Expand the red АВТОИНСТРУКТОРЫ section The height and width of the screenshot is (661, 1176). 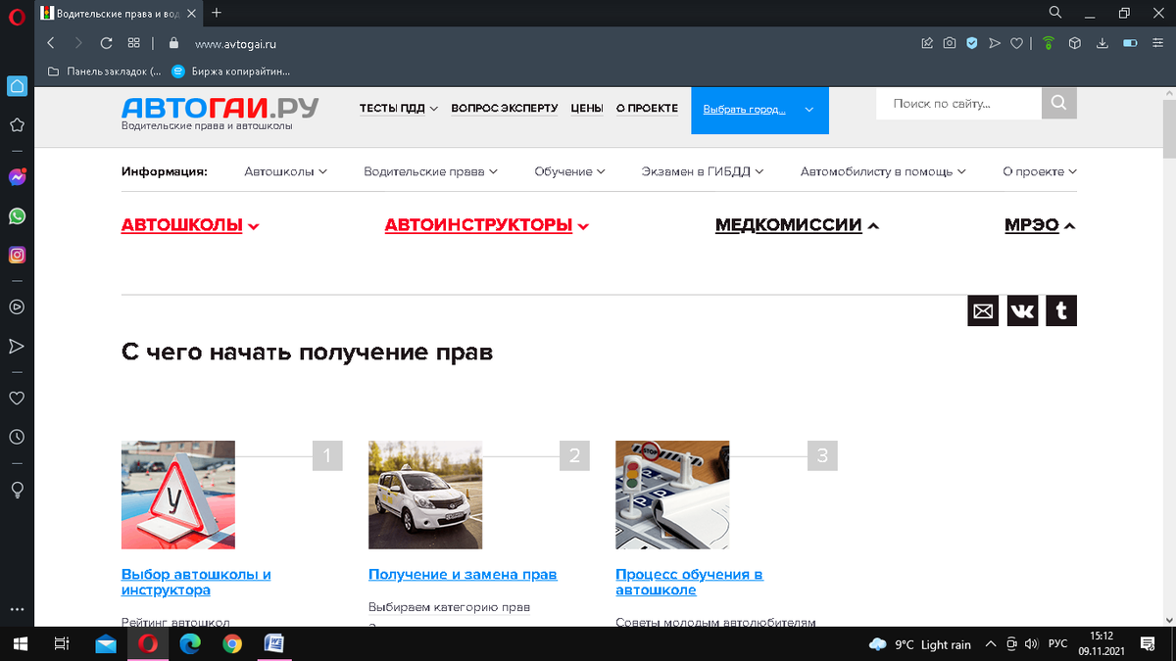click(x=487, y=225)
